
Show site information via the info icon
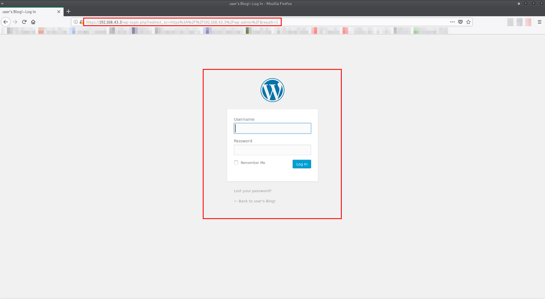76,22
